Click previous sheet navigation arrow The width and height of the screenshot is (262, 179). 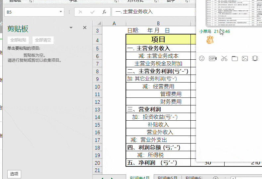pos(102,178)
